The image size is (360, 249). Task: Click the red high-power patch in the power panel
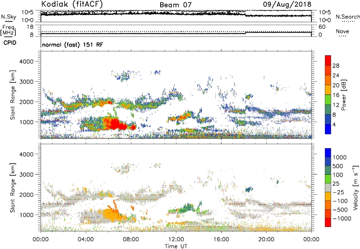coord(114,124)
